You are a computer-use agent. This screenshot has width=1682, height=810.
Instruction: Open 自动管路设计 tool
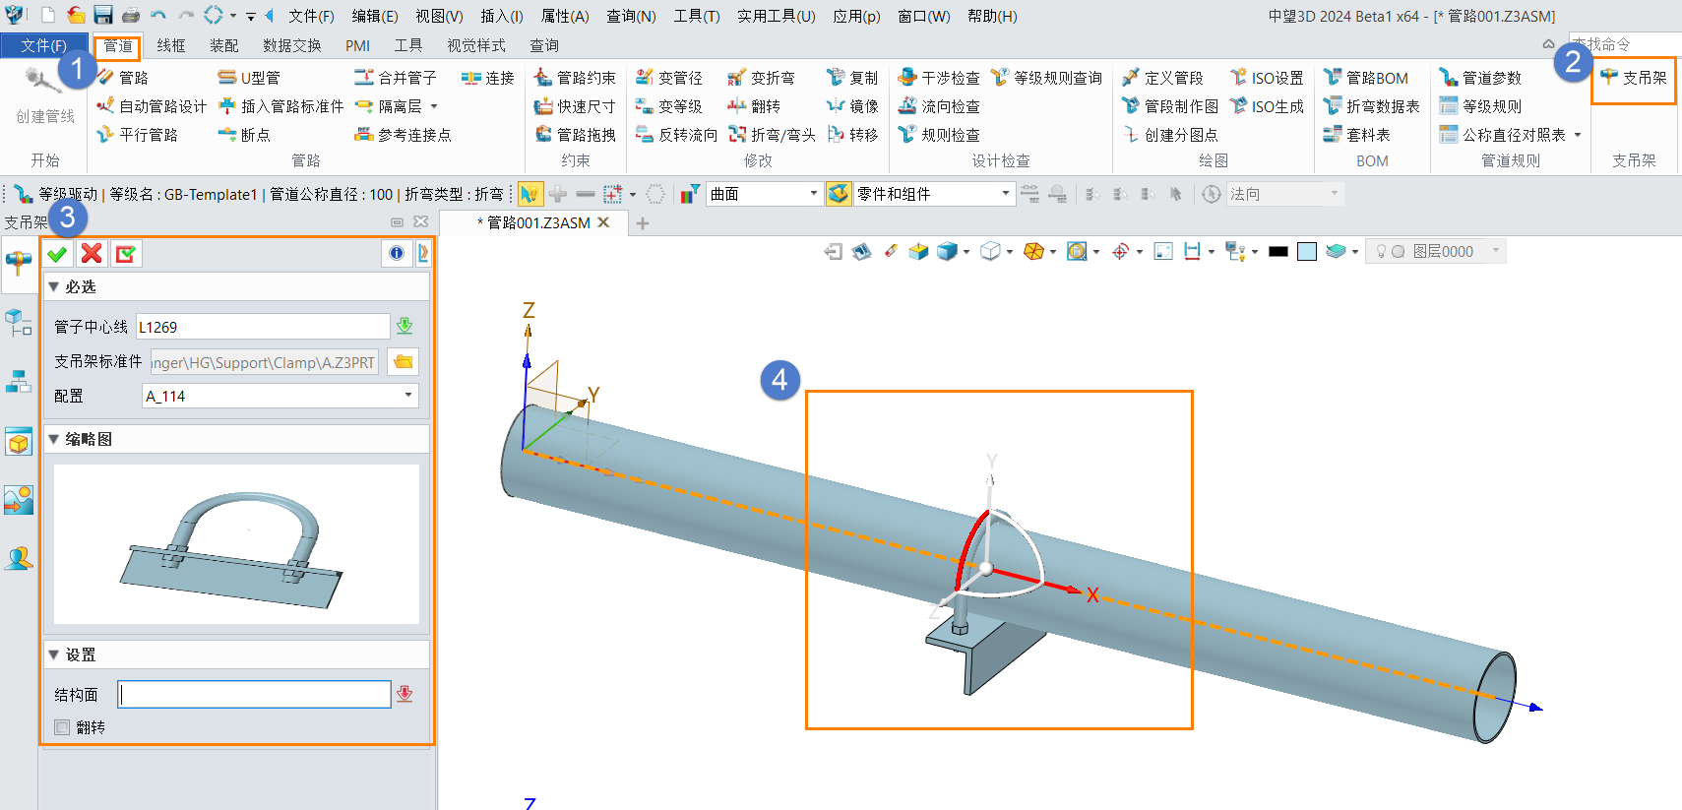pyautogui.click(x=152, y=105)
